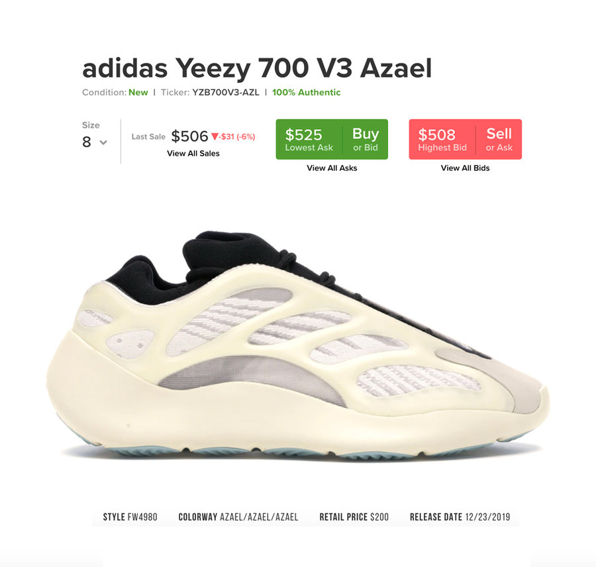Click the green Buy or Bid button
Image resolution: width=596 pixels, height=567 pixels.
point(365,139)
